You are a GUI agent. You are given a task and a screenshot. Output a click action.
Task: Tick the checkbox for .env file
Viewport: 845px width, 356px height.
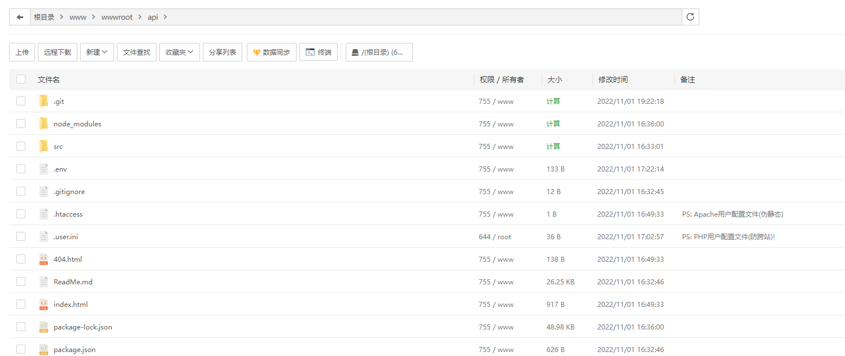click(x=21, y=169)
